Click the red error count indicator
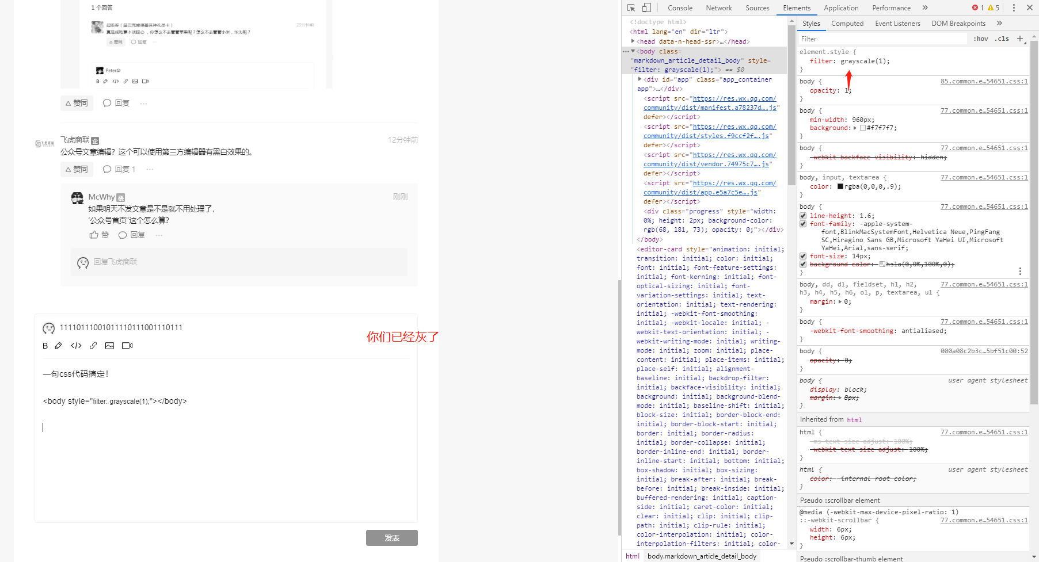The image size is (1039, 562). click(x=978, y=8)
